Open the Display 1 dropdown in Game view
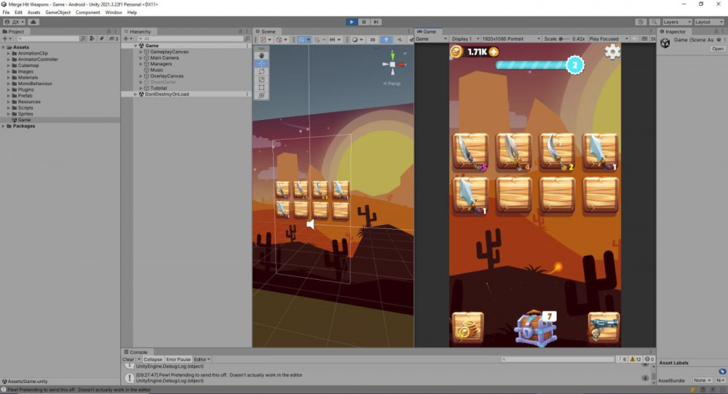Image resolution: width=728 pixels, height=394 pixels. pyautogui.click(x=465, y=39)
